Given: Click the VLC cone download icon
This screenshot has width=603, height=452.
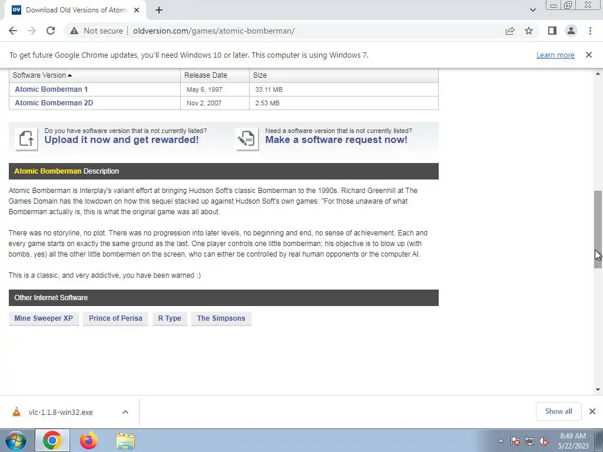Looking at the screenshot, I should [x=16, y=411].
